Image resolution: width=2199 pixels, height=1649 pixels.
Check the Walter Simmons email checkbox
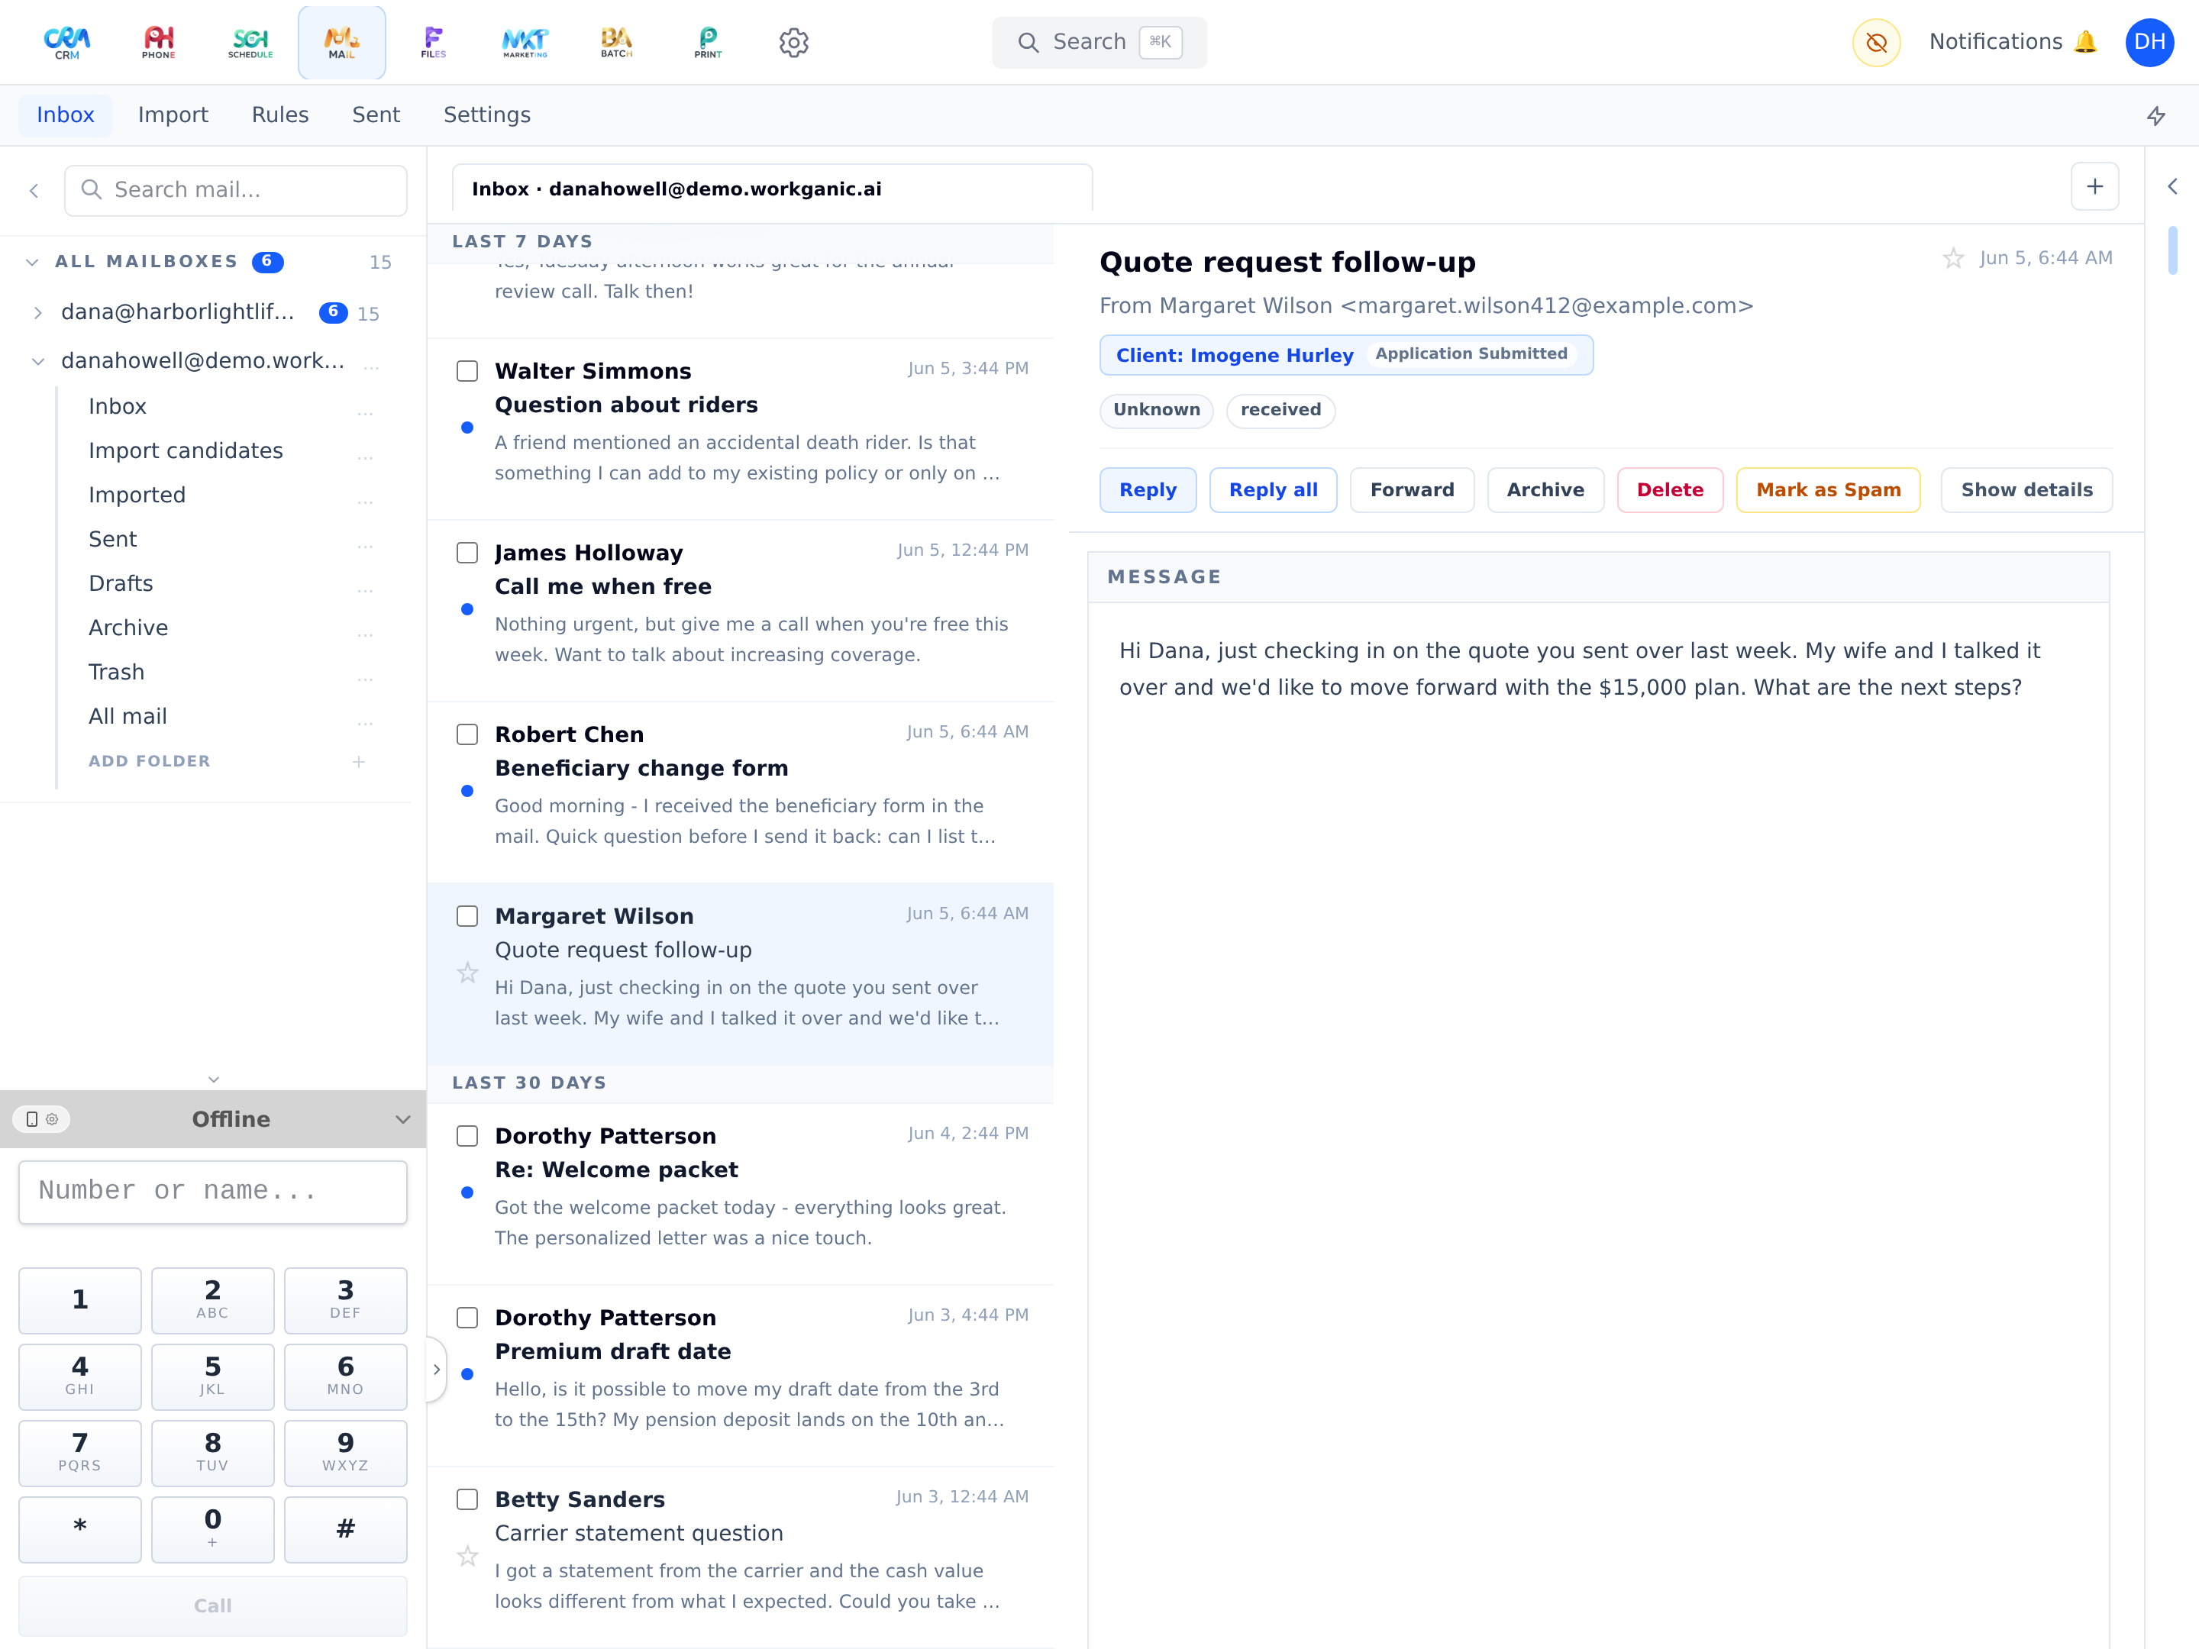(467, 371)
